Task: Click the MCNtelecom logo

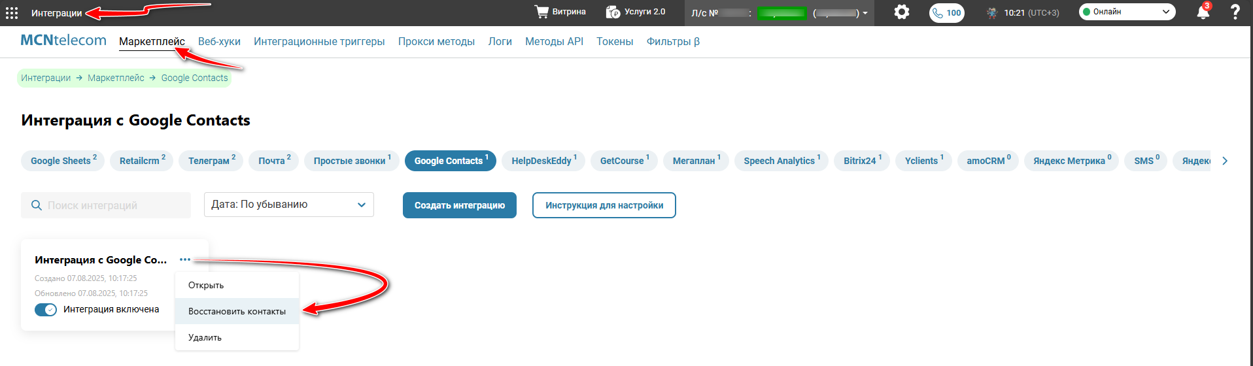Action: pyautogui.click(x=63, y=41)
